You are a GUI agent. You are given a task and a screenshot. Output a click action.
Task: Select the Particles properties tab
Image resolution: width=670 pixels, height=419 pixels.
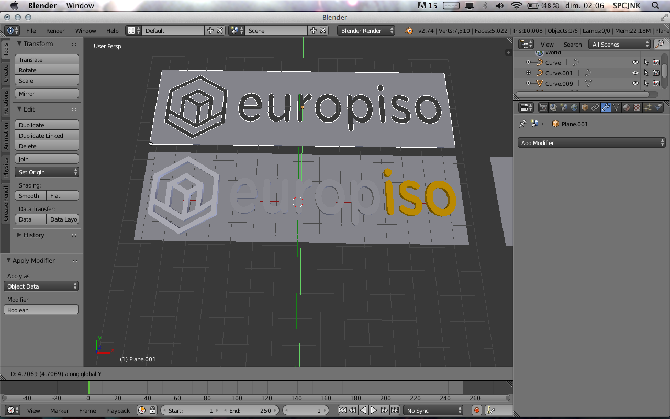click(x=647, y=107)
